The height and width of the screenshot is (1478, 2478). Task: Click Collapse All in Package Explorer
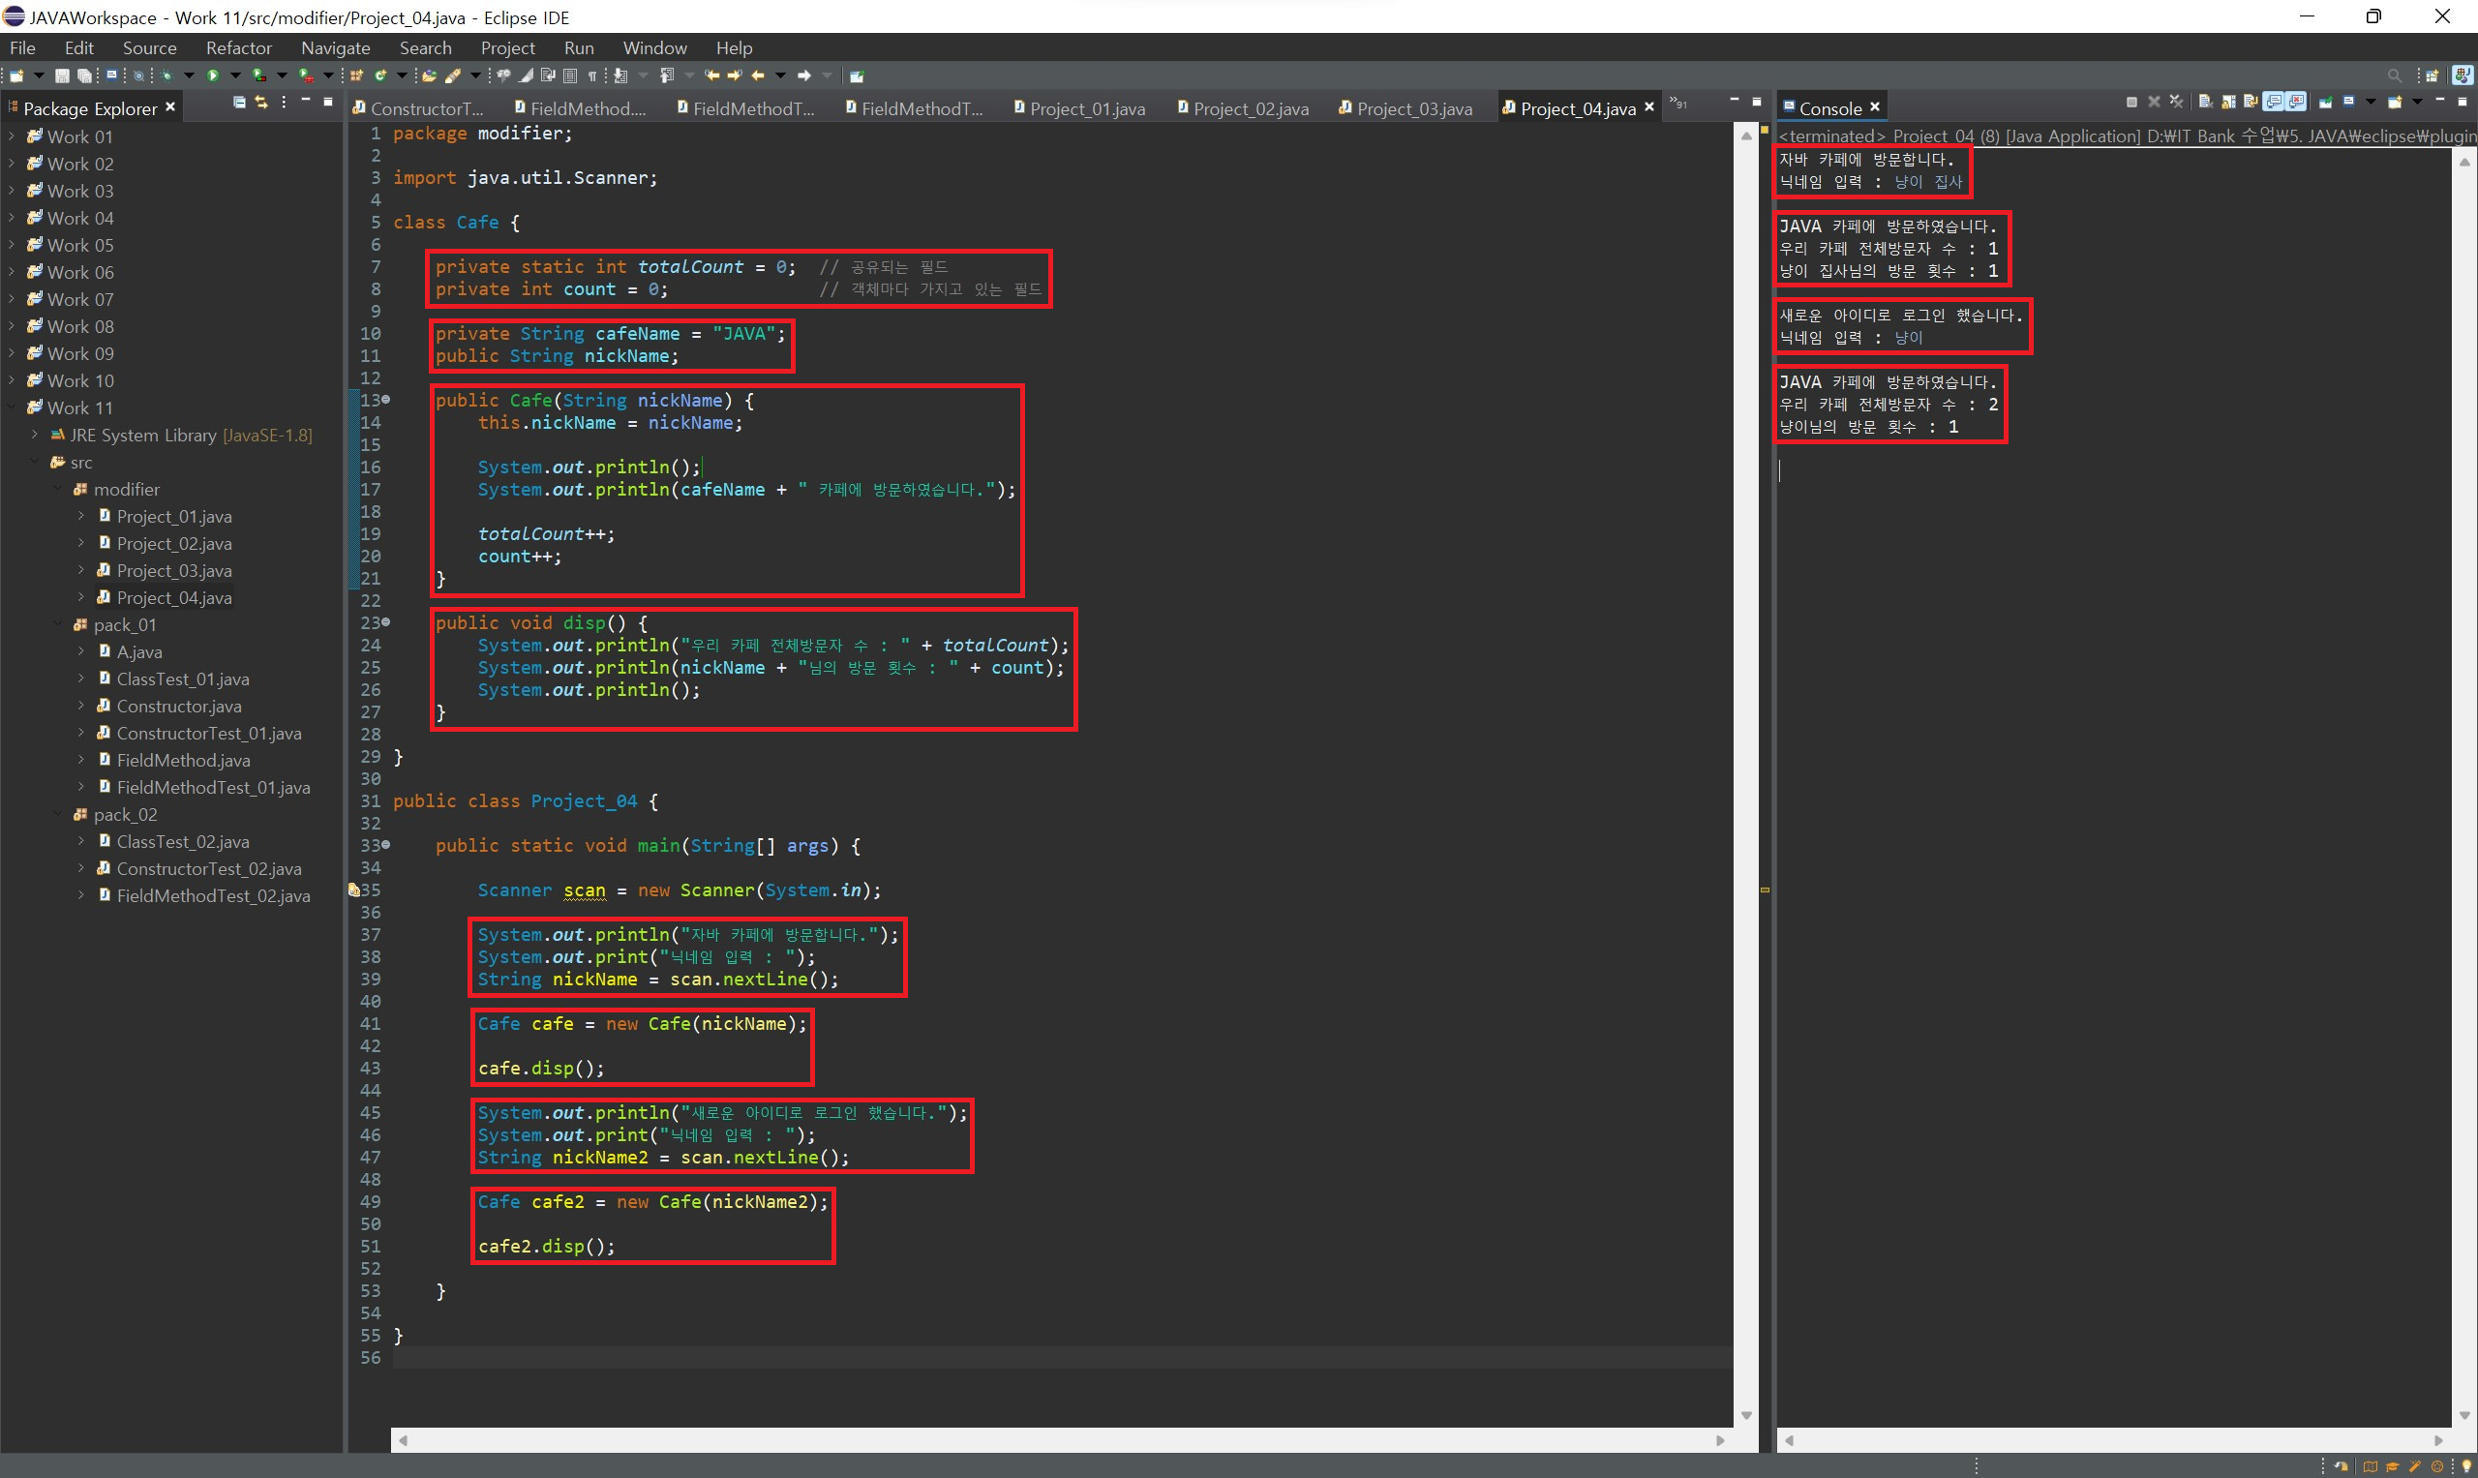coord(239,103)
